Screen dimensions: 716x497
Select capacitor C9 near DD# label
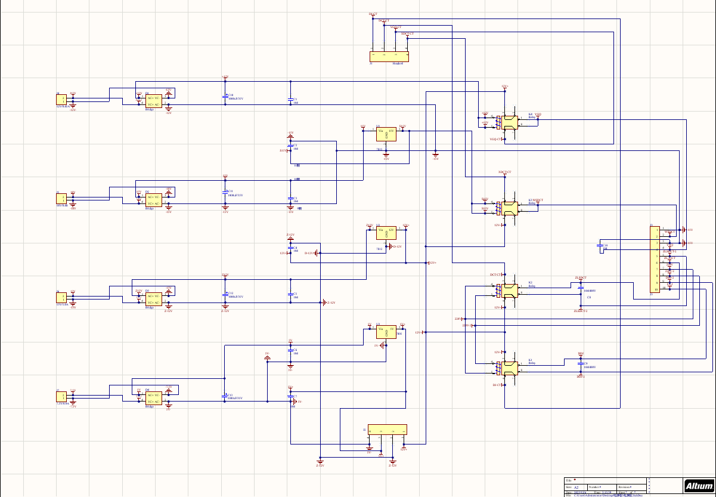(582, 363)
